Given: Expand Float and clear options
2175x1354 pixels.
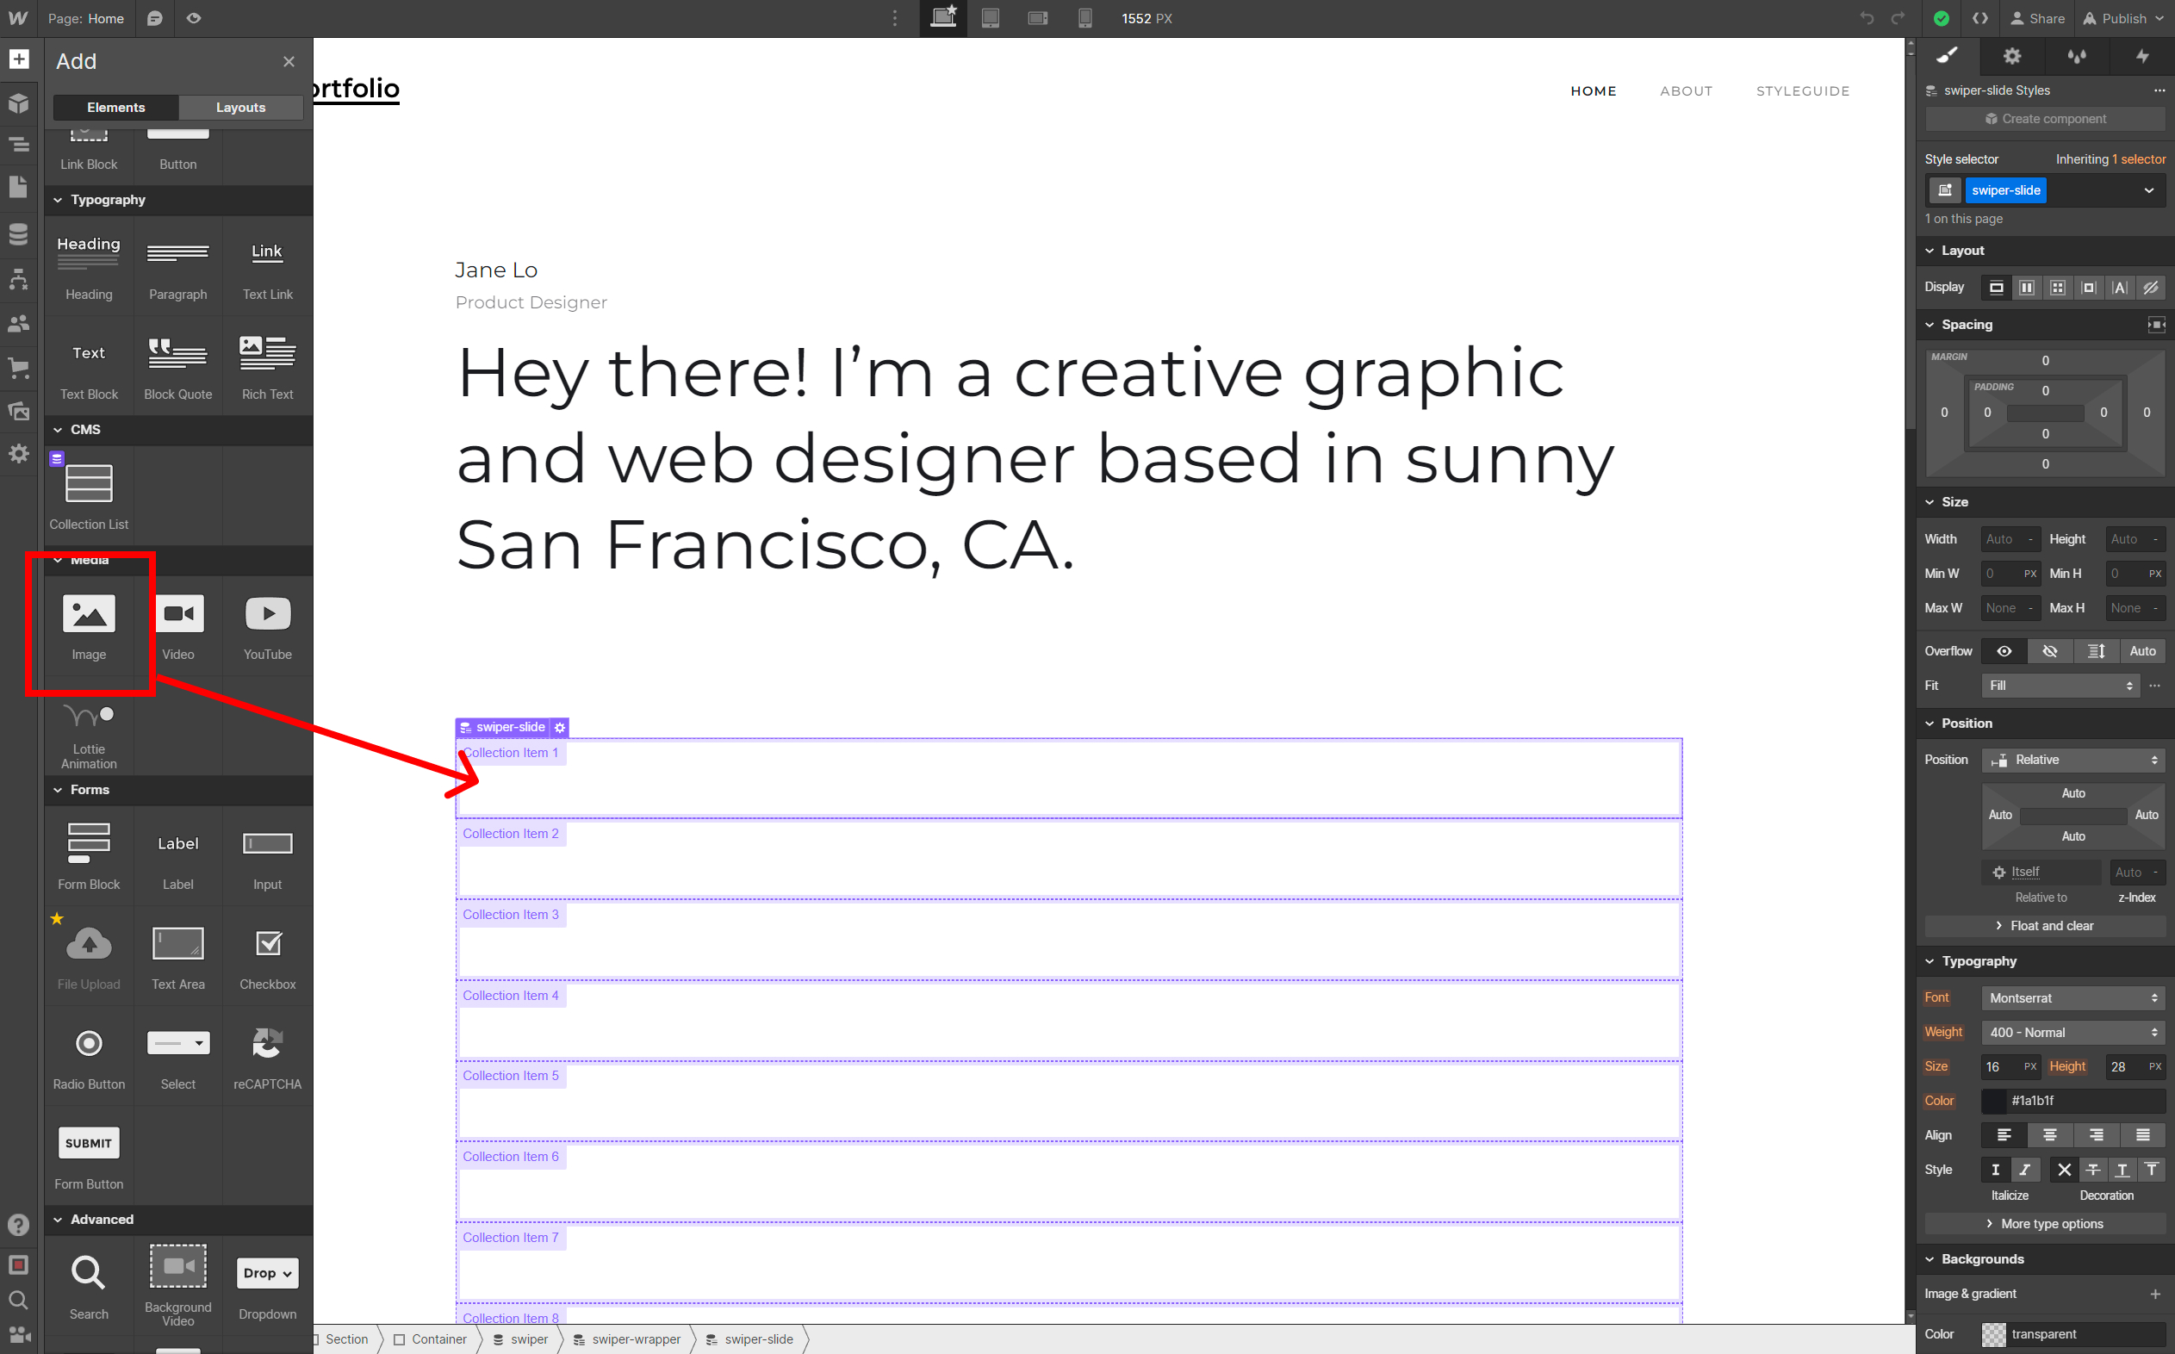Looking at the screenshot, I should (2044, 926).
